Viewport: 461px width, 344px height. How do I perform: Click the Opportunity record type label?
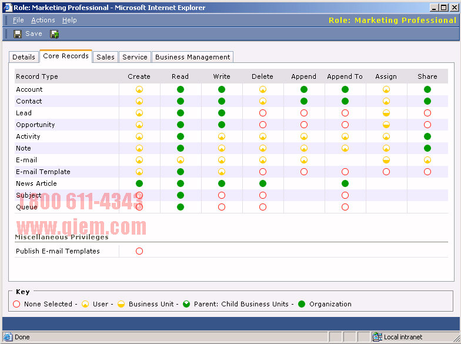35,125
